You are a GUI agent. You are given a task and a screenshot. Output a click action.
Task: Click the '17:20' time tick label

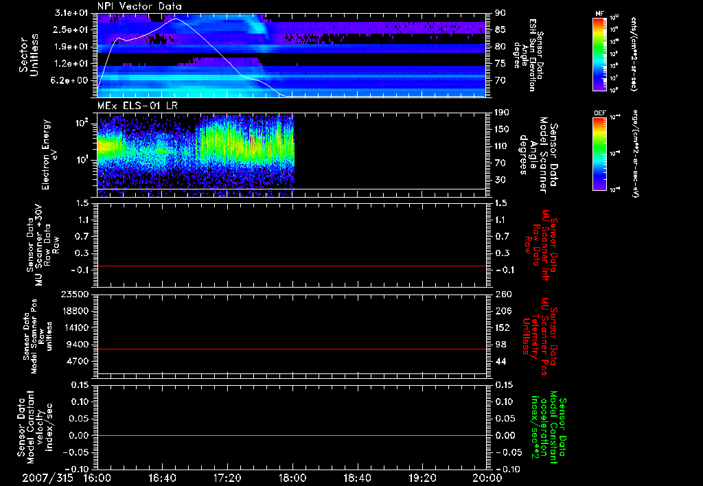click(227, 478)
